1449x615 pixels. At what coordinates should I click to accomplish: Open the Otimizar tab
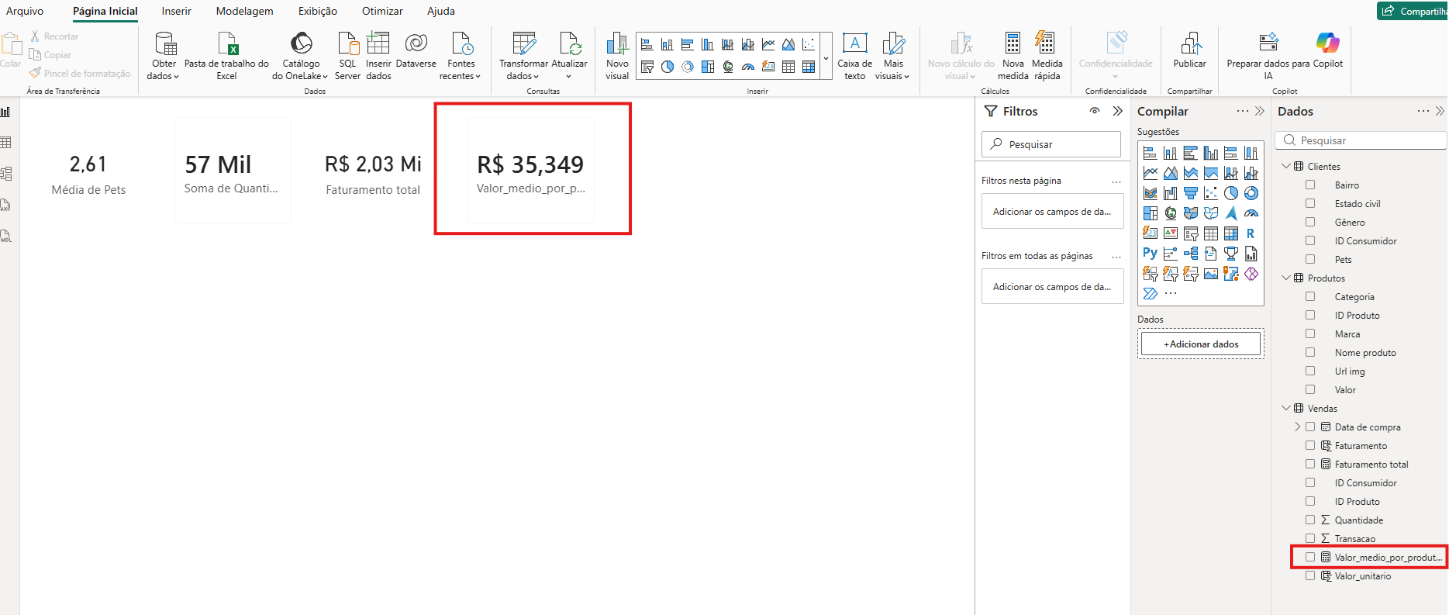382,11
